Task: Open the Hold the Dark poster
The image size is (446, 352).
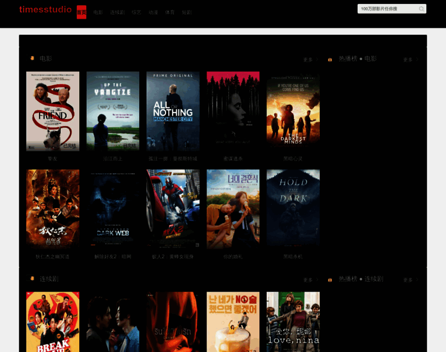Action: [x=293, y=209]
